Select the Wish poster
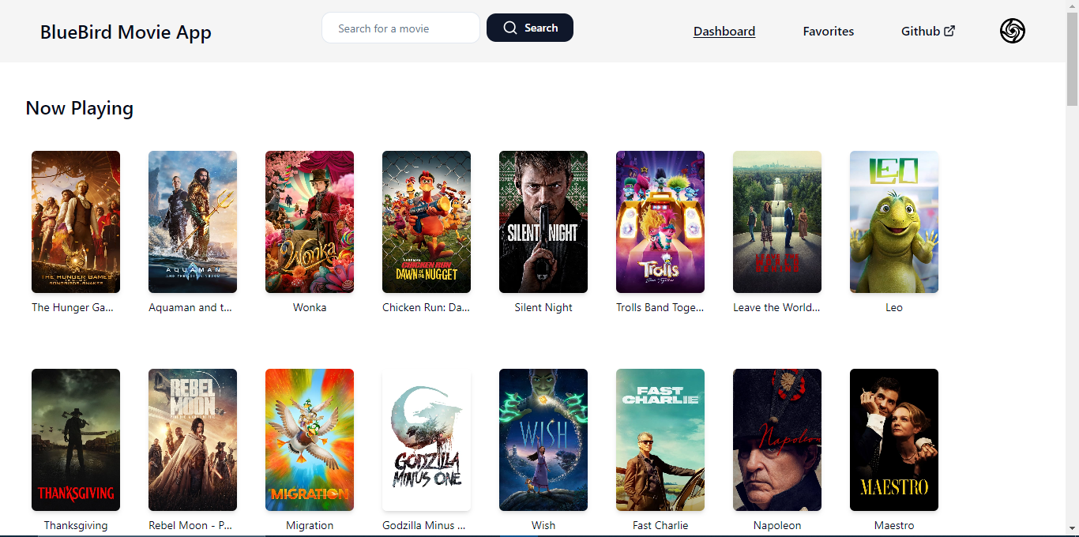The width and height of the screenshot is (1079, 537). tap(543, 440)
